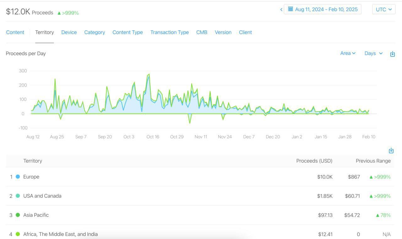
Task: Select the Europe territory name in the table
Action: click(31, 177)
